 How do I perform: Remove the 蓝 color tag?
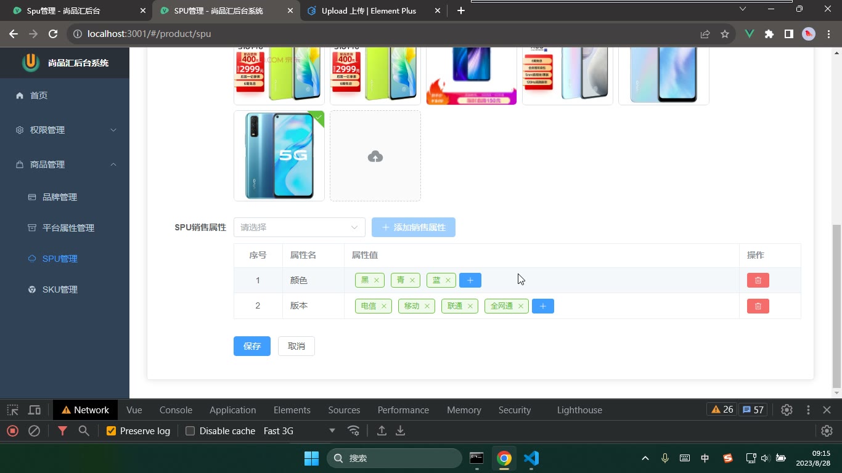click(x=448, y=280)
